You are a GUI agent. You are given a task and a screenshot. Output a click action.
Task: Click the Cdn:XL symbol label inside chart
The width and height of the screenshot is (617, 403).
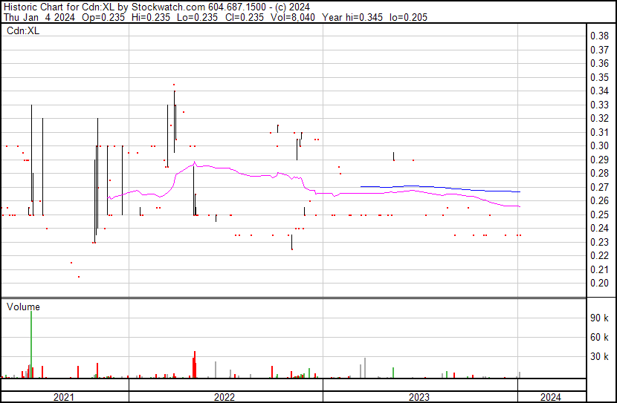click(22, 31)
